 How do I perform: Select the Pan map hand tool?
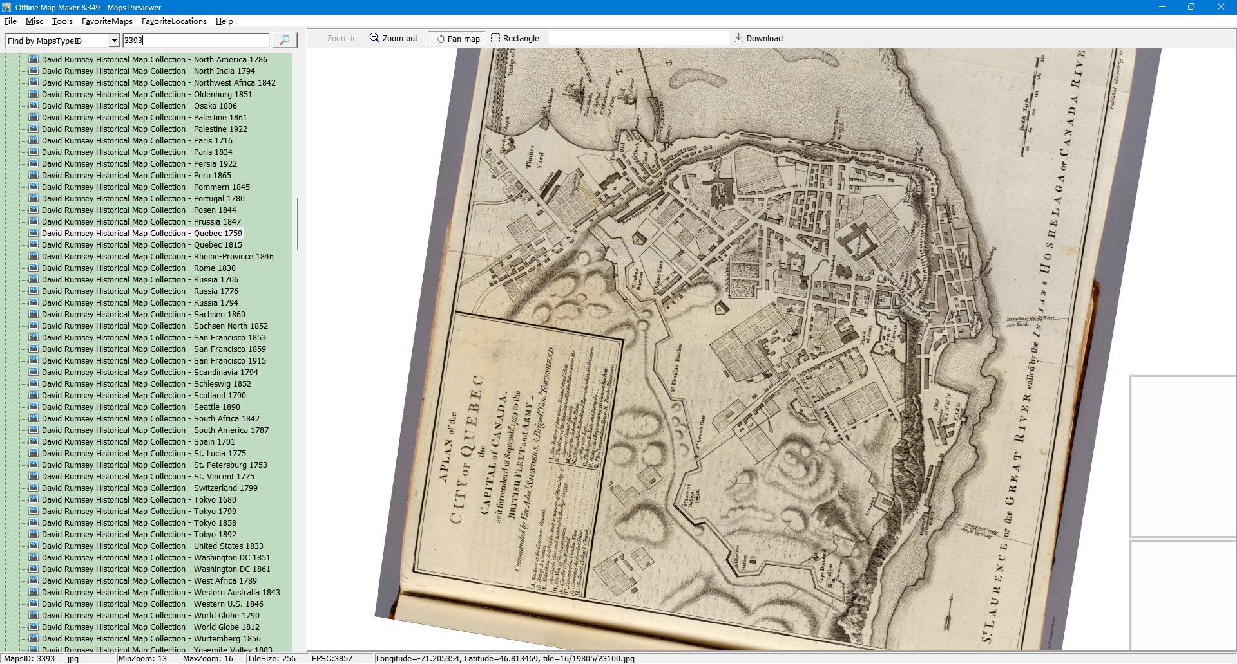click(x=441, y=39)
